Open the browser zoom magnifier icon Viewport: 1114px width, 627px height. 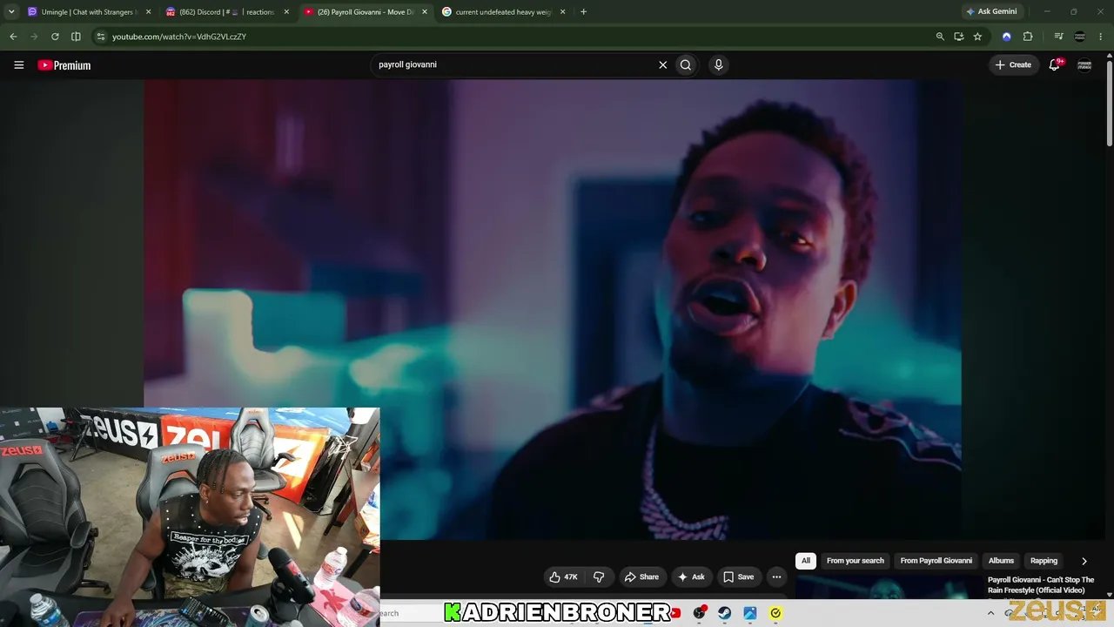[940, 37]
